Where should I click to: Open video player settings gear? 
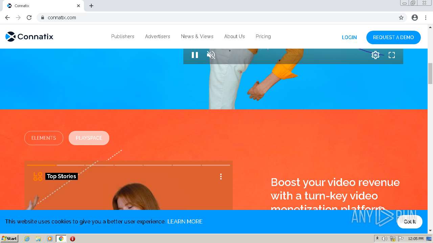(375, 55)
